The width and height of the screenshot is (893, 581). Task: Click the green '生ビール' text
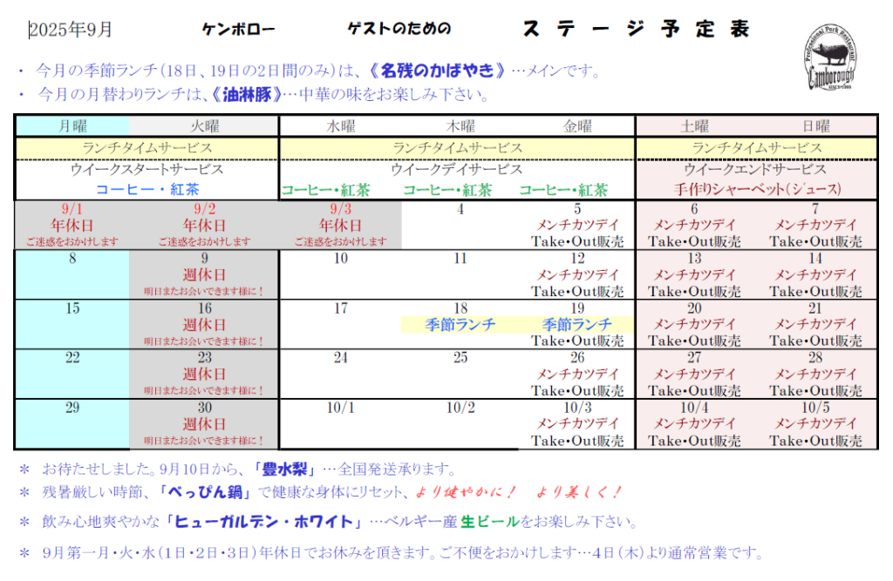490,522
